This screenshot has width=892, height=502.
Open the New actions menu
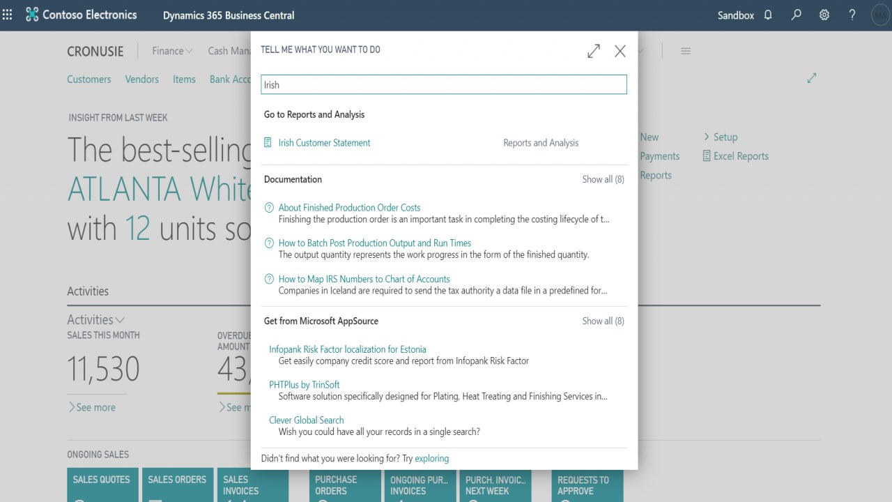pyautogui.click(x=649, y=137)
